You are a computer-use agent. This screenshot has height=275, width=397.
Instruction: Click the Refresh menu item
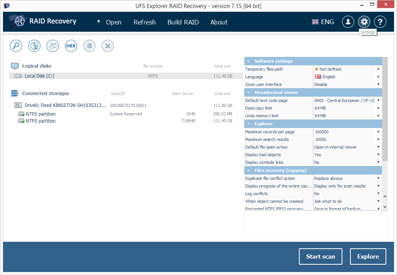coord(144,22)
